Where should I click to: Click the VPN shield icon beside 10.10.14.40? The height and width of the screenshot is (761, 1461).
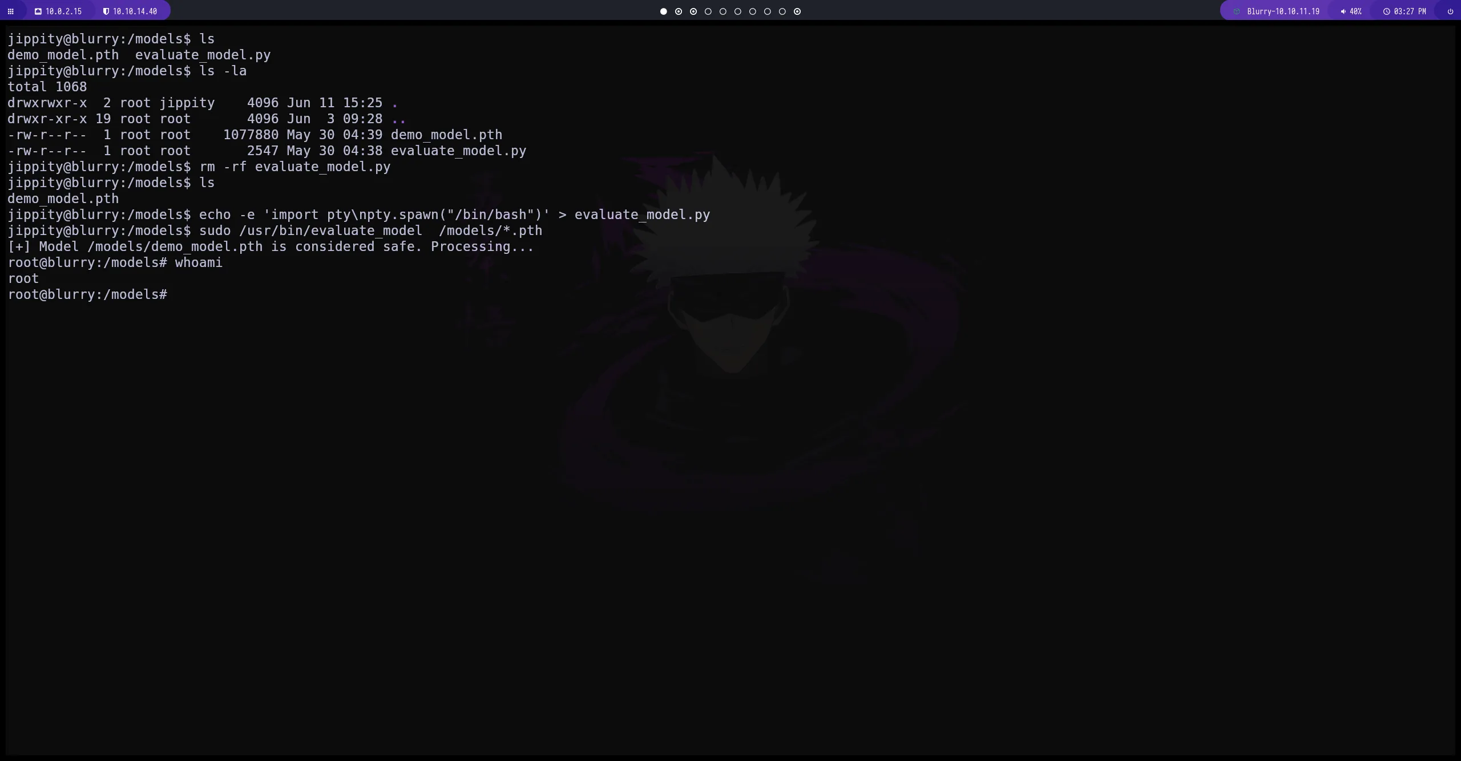(x=106, y=11)
